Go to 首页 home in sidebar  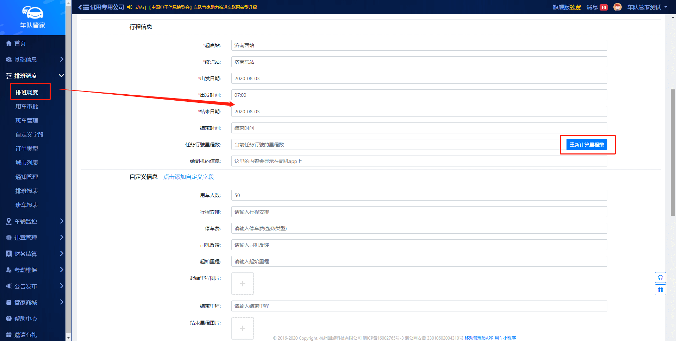pos(20,43)
